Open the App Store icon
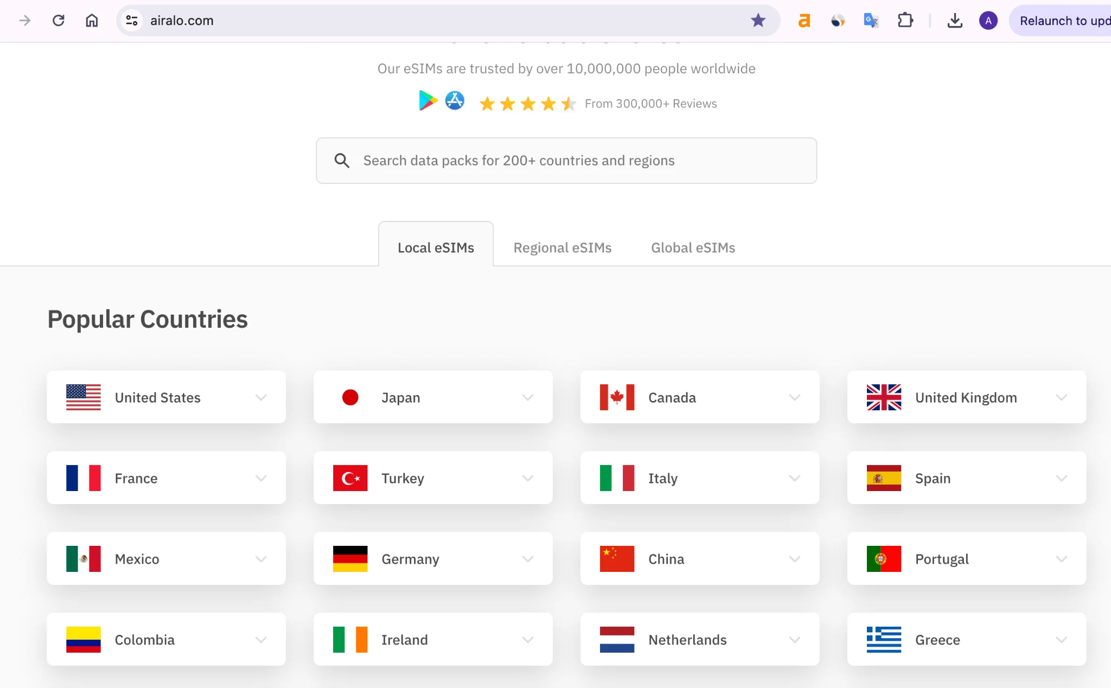The height and width of the screenshot is (688, 1111). (x=455, y=100)
